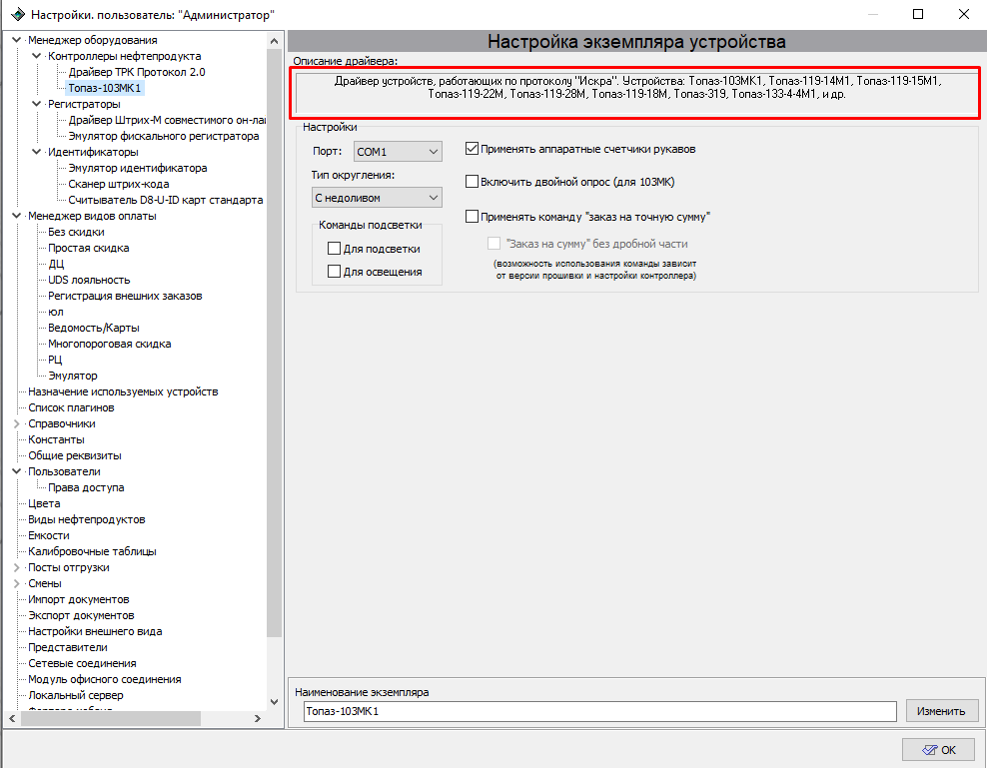Open "Многопороговая скидка" tree item
The image size is (987, 768).
[x=110, y=344]
